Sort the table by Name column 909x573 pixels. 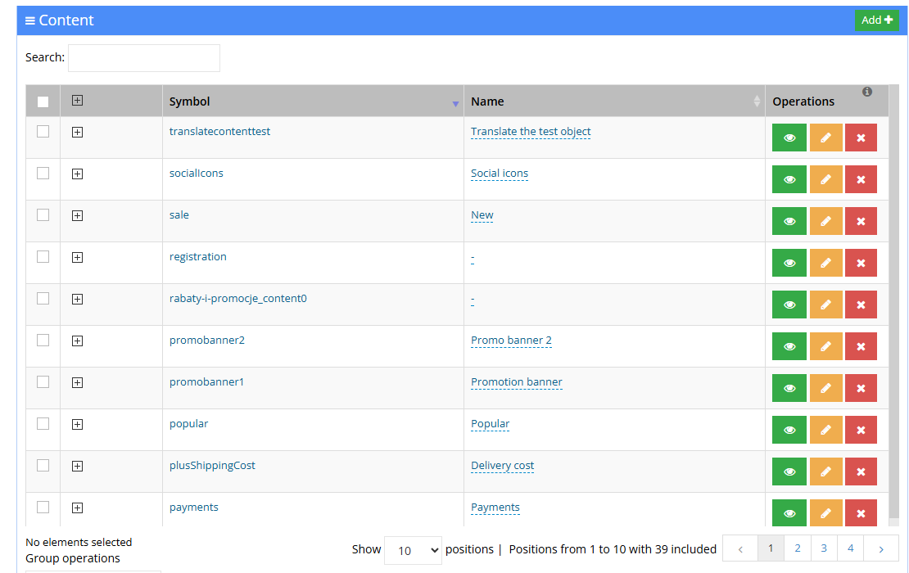614,102
